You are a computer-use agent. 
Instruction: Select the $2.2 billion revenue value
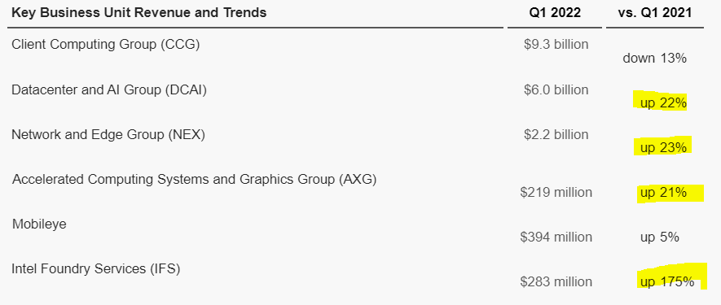click(556, 134)
